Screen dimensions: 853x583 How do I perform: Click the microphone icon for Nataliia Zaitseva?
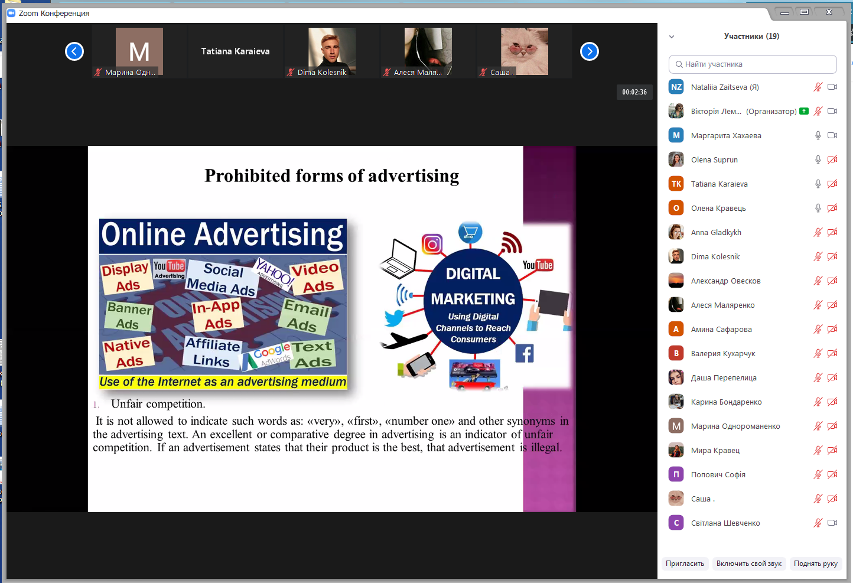(x=818, y=87)
